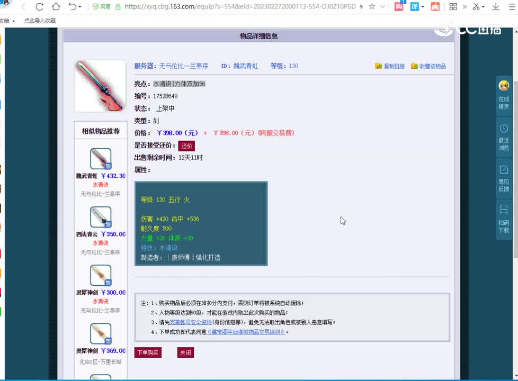The height and width of the screenshot is (381, 518).
Task: Open the 扫码下载 scan download icon
Action: 504,220
